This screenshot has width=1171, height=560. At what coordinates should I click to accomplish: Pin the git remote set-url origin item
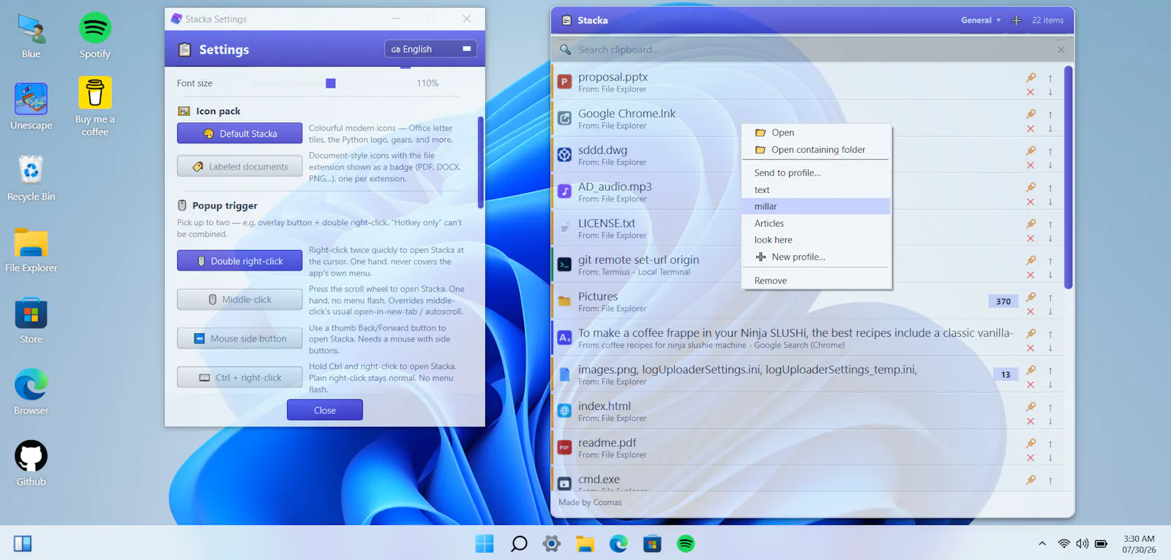pos(1030,260)
